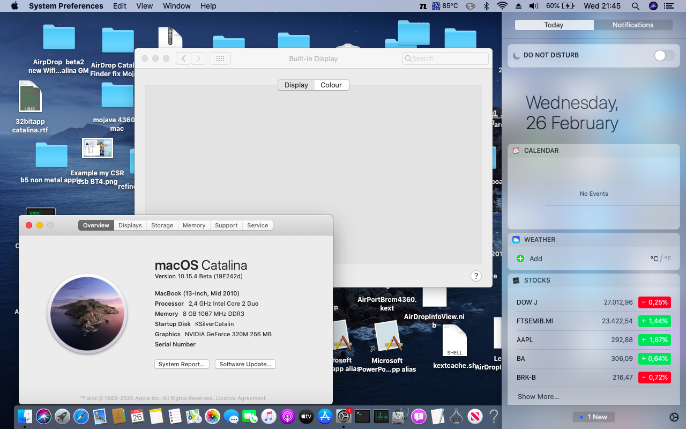Open Contacts book icon in Dock
Viewport: 686px width, 429px height.
(x=118, y=416)
